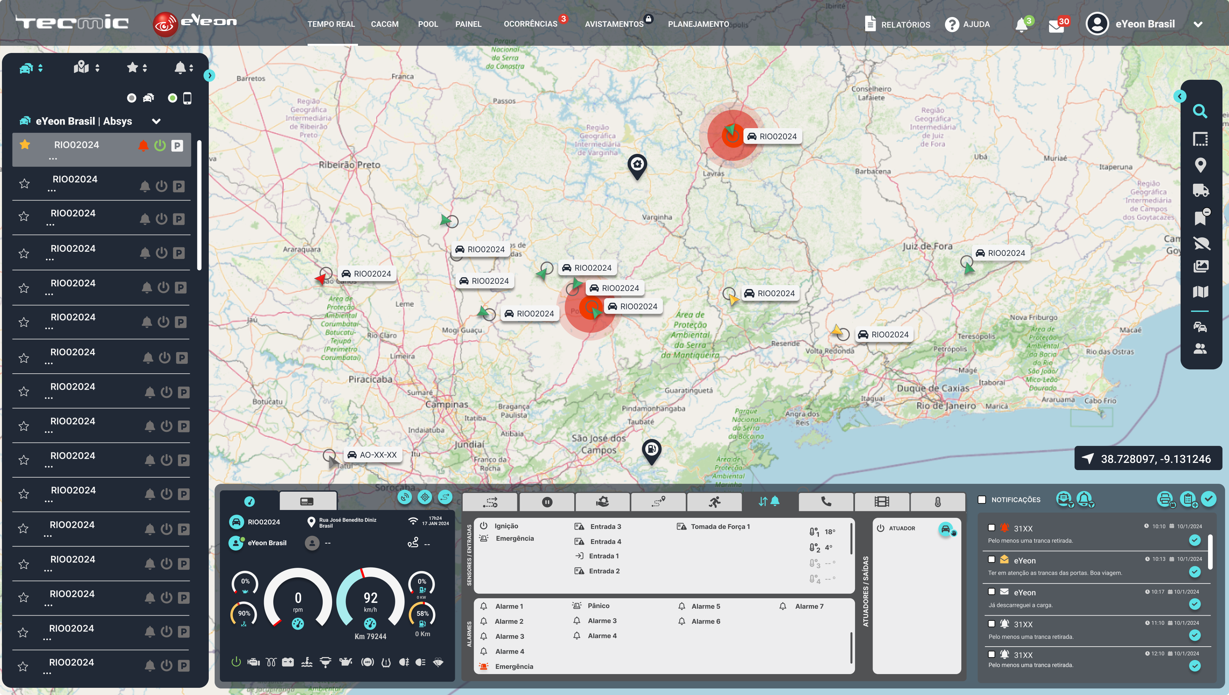Open the truck icon in right sidebar
1229x695 pixels.
1200,191
